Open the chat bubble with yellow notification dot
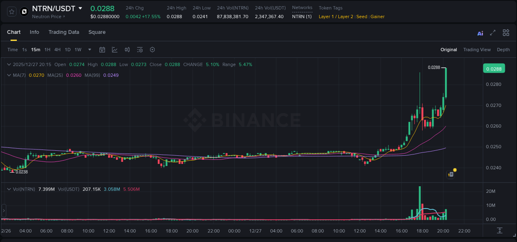The height and width of the screenshot is (242, 517). [450, 174]
